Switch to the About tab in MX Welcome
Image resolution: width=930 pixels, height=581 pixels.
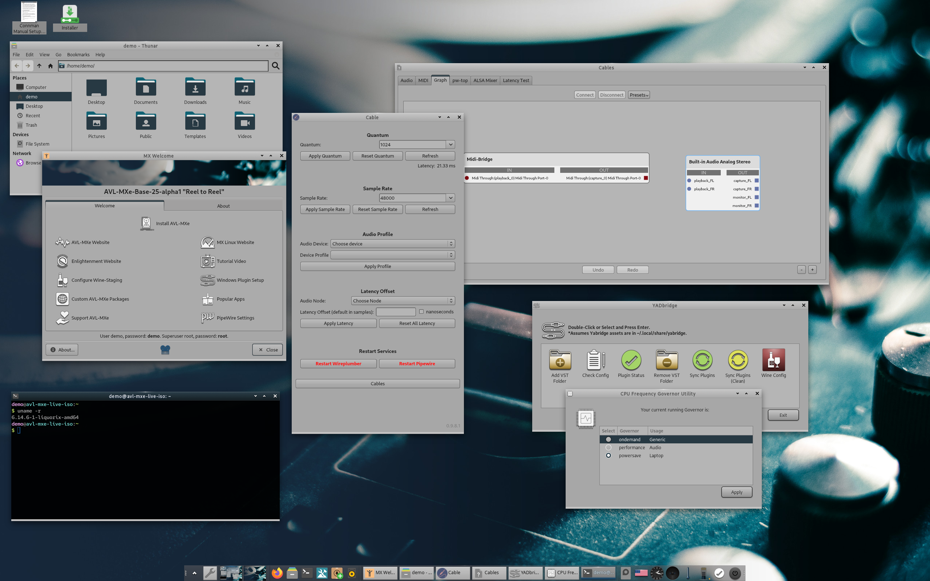(x=223, y=206)
